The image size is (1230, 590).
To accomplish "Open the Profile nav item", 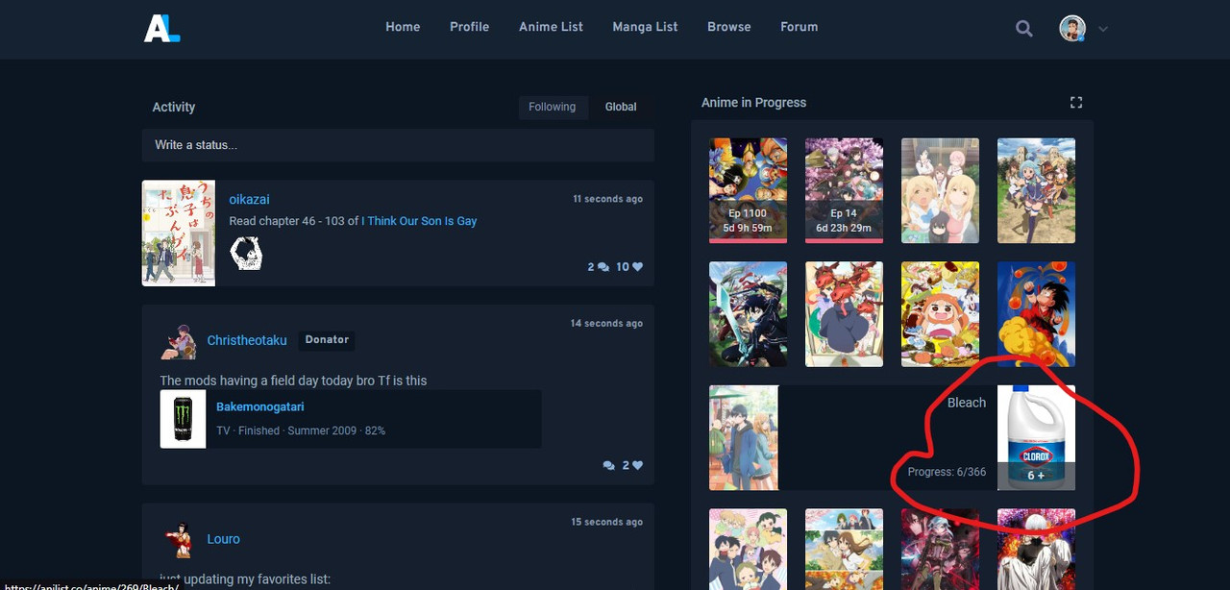I will pyautogui.click(x=469, y=27).
